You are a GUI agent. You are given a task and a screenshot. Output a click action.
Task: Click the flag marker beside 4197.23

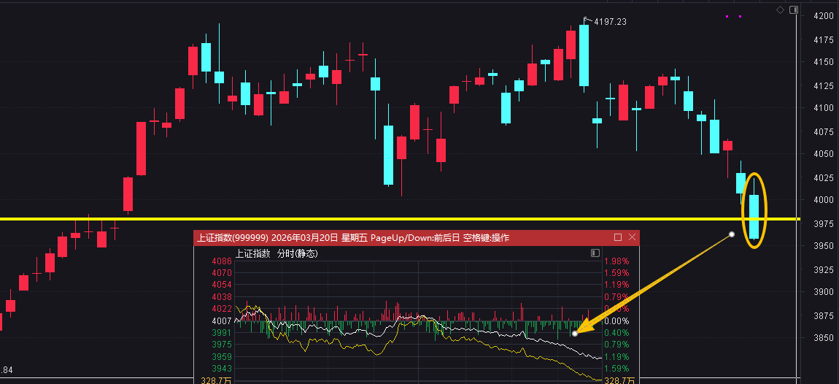pyautogui.click(x=585, y=19)
